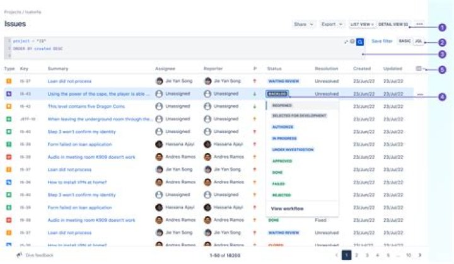Open the column configuration icon
The image size is (454, 264).
[419, 69]
